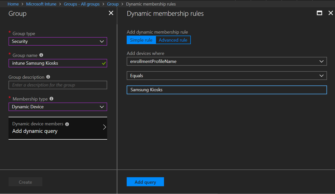This screenshot has height=194, width=335.
Task: Click the Home breadcrumb link
Action: pyautogui.click(x=13, y=4)
